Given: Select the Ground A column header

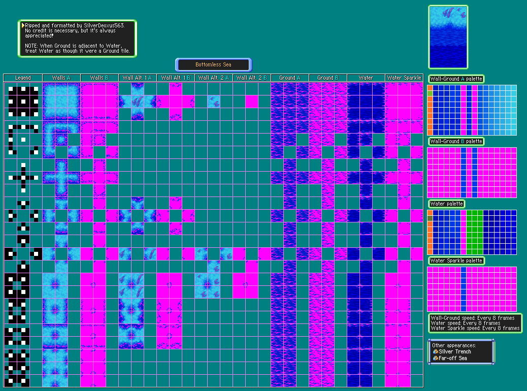Looking at the screenshot, I should point(290,78).
